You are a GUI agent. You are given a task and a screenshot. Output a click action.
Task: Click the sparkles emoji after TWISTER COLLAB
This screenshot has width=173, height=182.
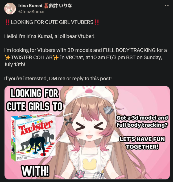tap(56, 57)
